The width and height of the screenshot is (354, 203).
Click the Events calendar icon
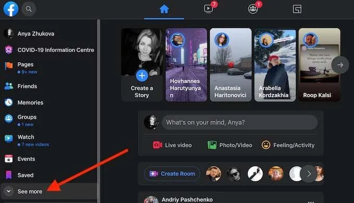[8, 159]
